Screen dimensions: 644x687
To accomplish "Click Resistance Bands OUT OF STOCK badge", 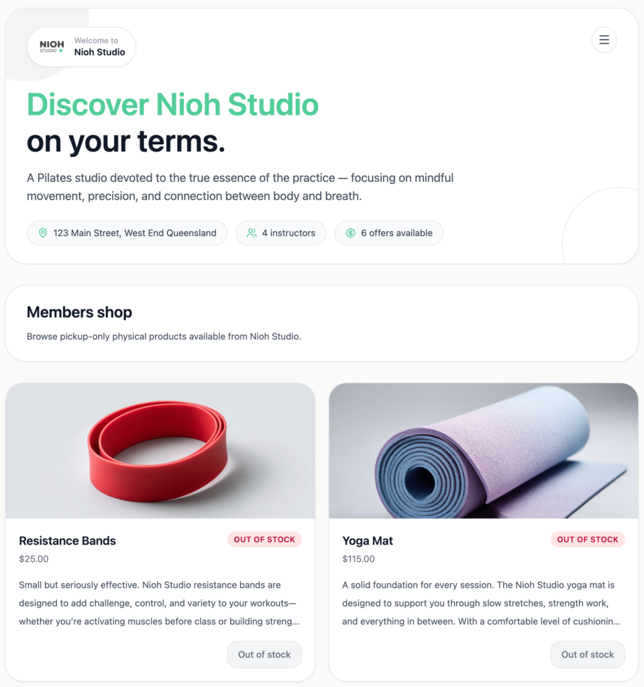I will point(264,539).
